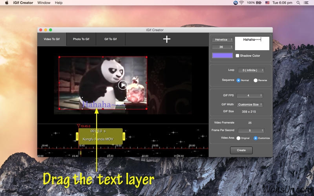Click the red playhead marker at 19:45.0
Viewport: 314px width, 196px height.
click(78, 126)
